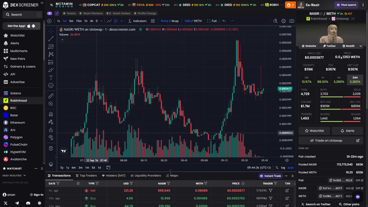Expand the transactions panel upward
Image resolution: width=368 pixels, height=207 pixels.
(x=293, y=176)
